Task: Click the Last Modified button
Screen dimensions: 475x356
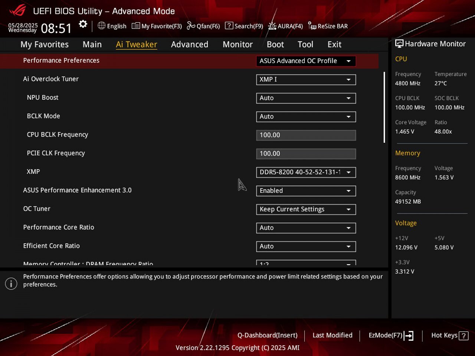Action: [332, 335]
